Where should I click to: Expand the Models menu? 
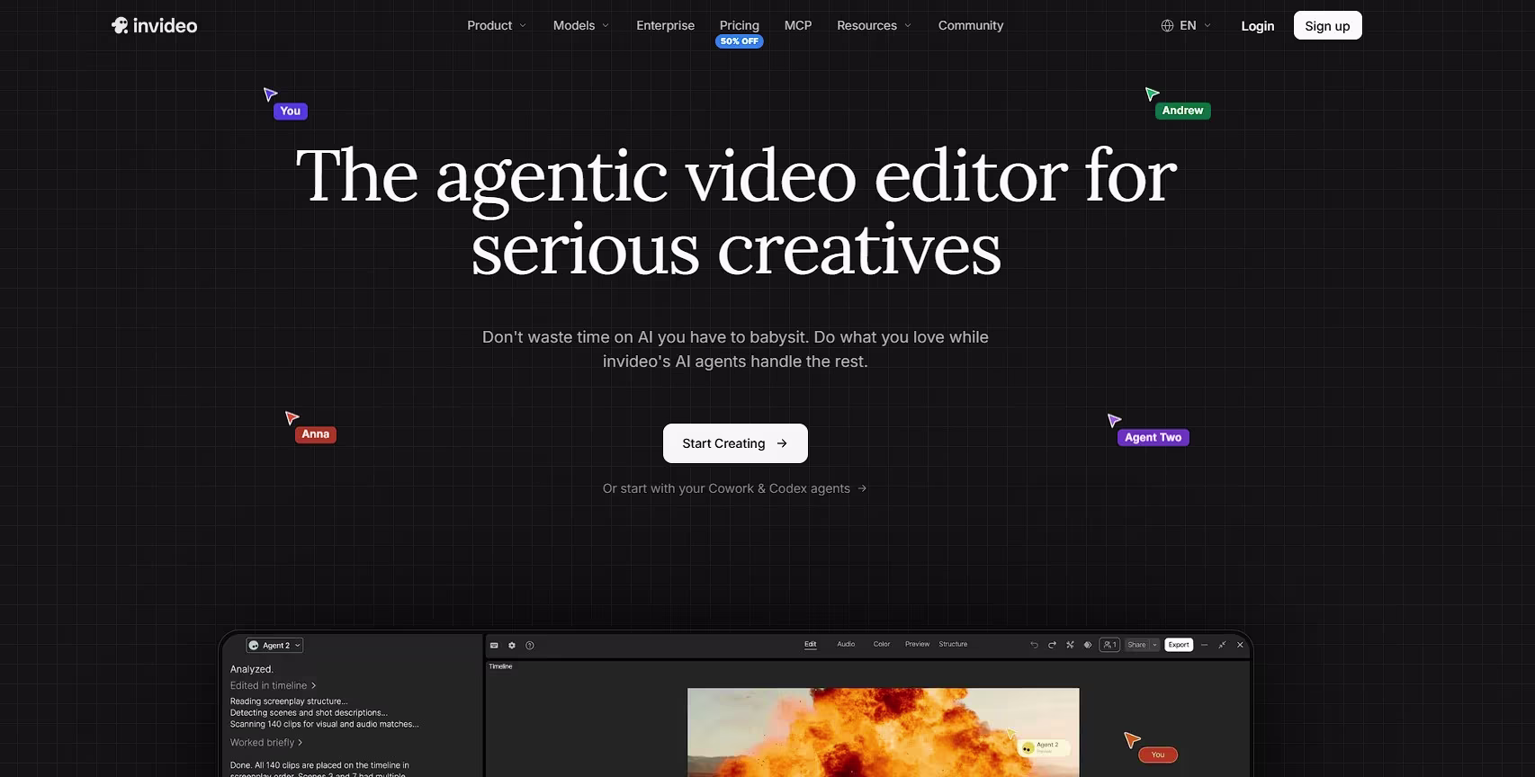click(581, 25)
